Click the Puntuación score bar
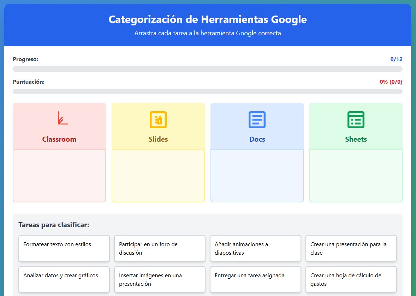 point(208,91)
